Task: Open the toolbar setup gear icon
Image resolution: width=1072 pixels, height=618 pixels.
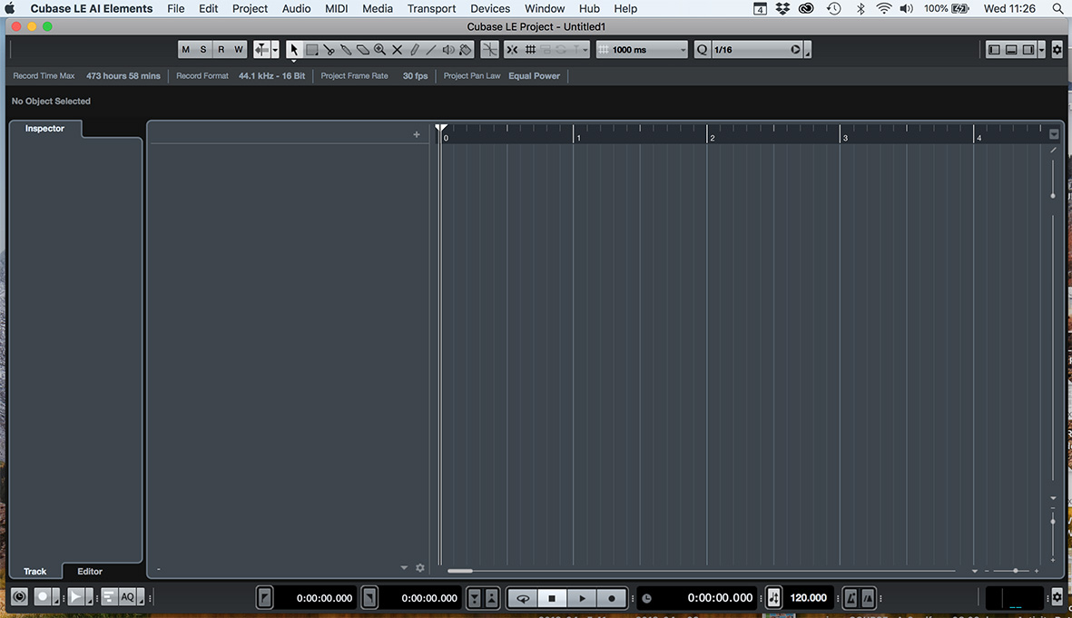Action: 1057,49
